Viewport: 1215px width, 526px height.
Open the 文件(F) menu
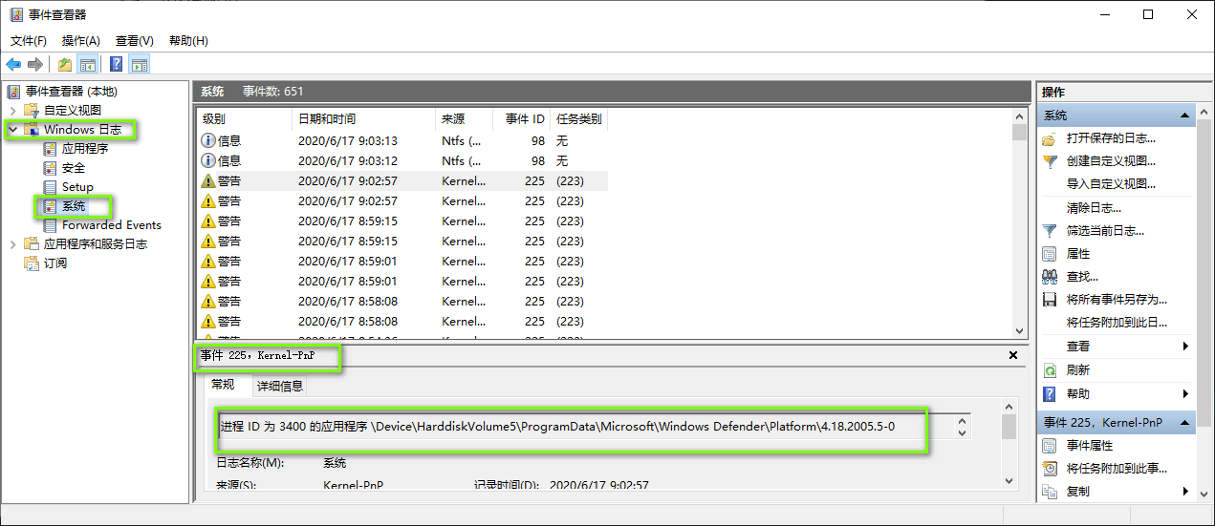[29, 40]
